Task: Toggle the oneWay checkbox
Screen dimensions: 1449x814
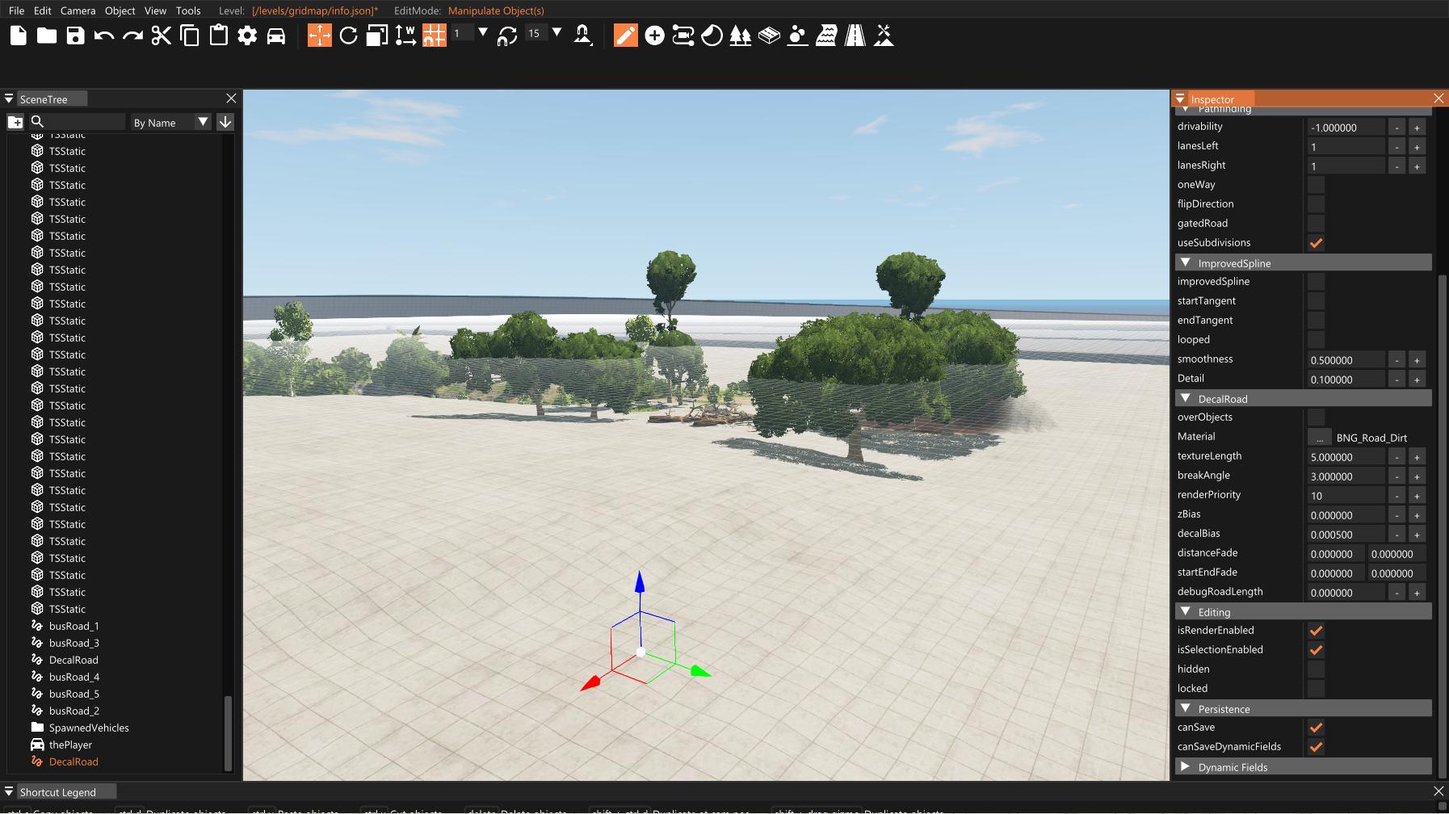Action: 1317,185
